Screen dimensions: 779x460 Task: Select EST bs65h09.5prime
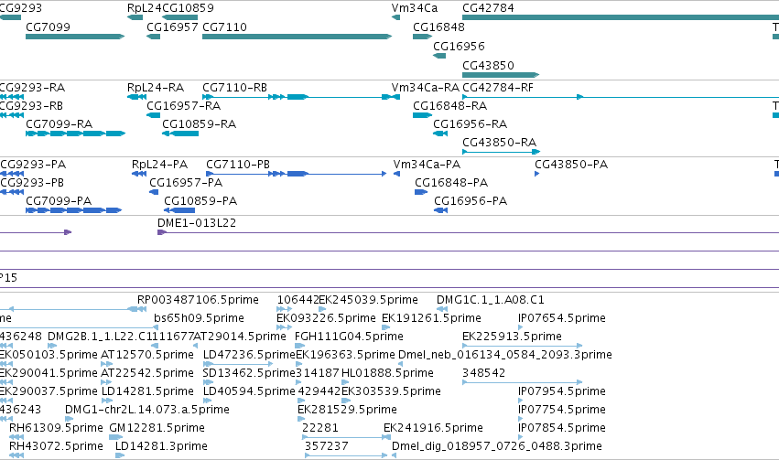coord(199,318)
